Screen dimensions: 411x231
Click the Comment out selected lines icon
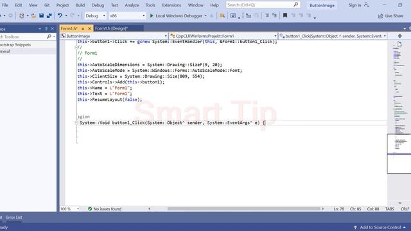[267, 15]
